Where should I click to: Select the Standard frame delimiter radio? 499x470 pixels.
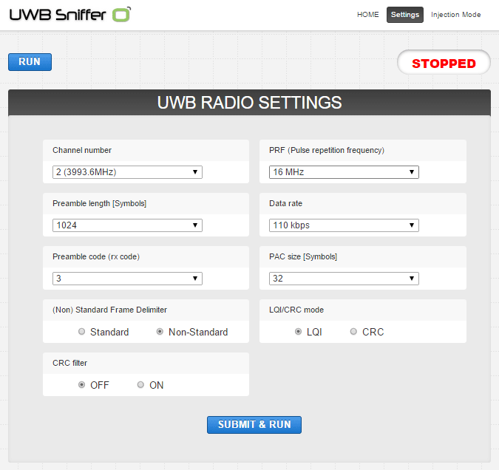click(82, 332)
